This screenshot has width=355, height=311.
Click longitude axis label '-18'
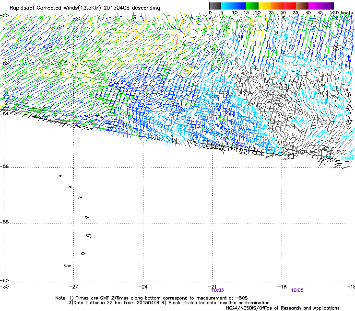tap(282, 287)
